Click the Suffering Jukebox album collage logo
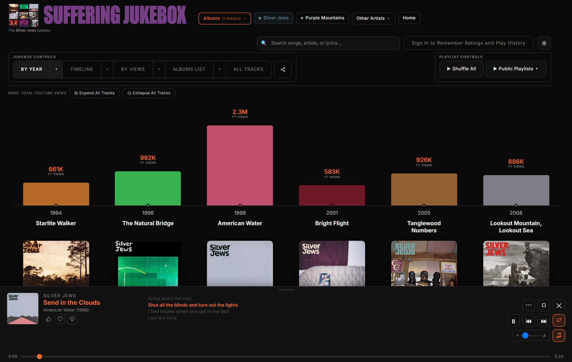This screenshot has height=362, width=572. point(24,15)
